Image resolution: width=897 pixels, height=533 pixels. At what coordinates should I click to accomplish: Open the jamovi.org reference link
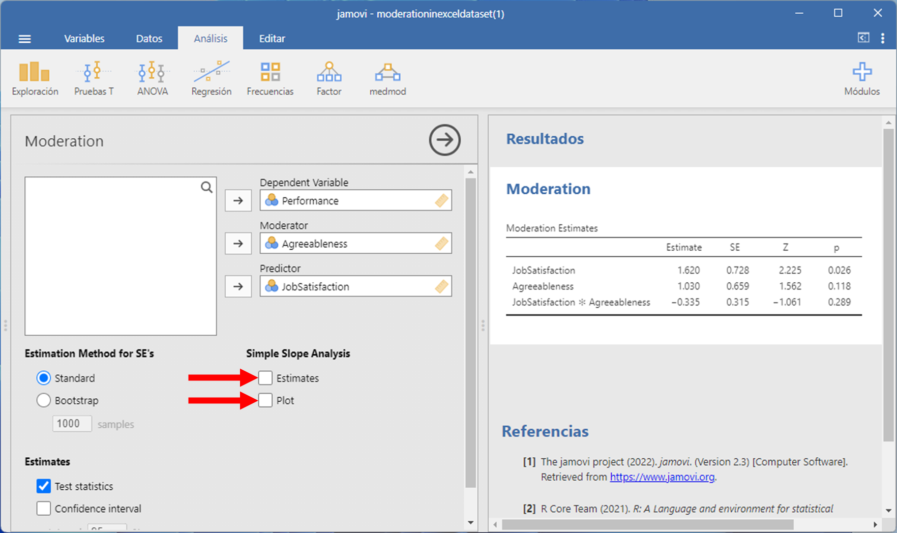click(662, 477)
